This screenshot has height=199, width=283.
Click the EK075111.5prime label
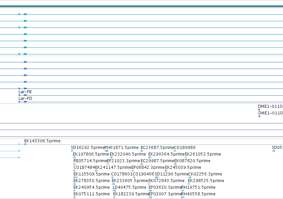(x=91, y=194)
